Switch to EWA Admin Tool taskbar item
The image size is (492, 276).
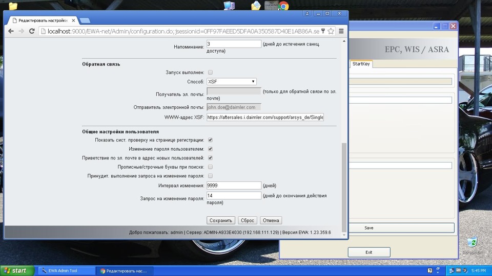pos(66,271)
